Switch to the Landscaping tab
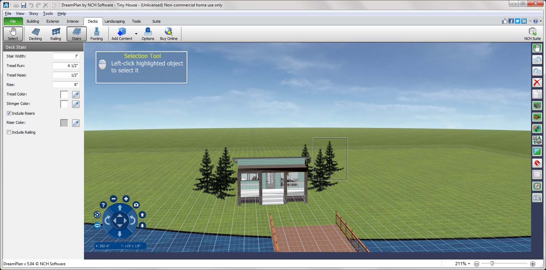The height and width of the screenshot is (270, 546). coord(114,21)
